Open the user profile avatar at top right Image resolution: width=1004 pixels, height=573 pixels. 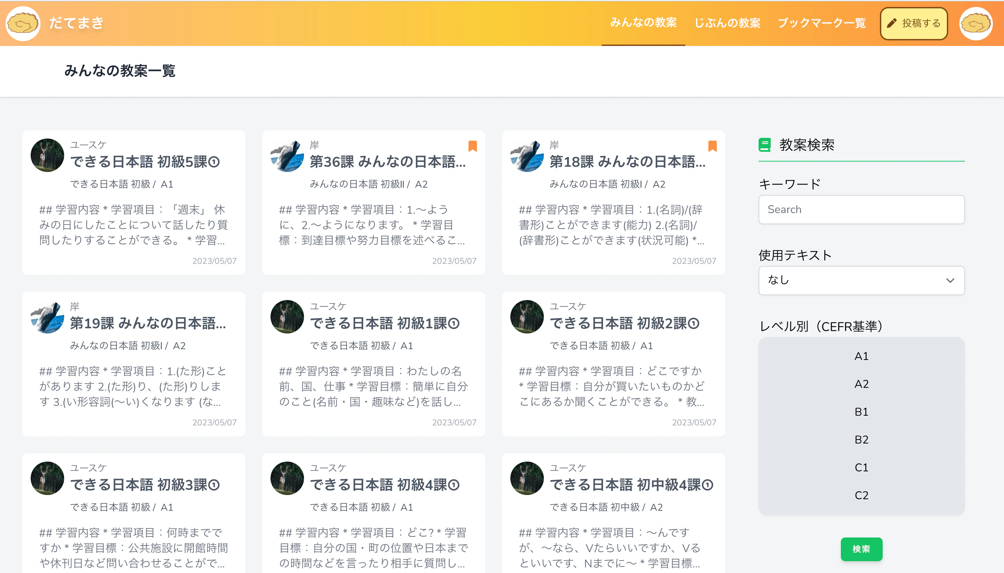pyautogui.click(x=976, y=24)
